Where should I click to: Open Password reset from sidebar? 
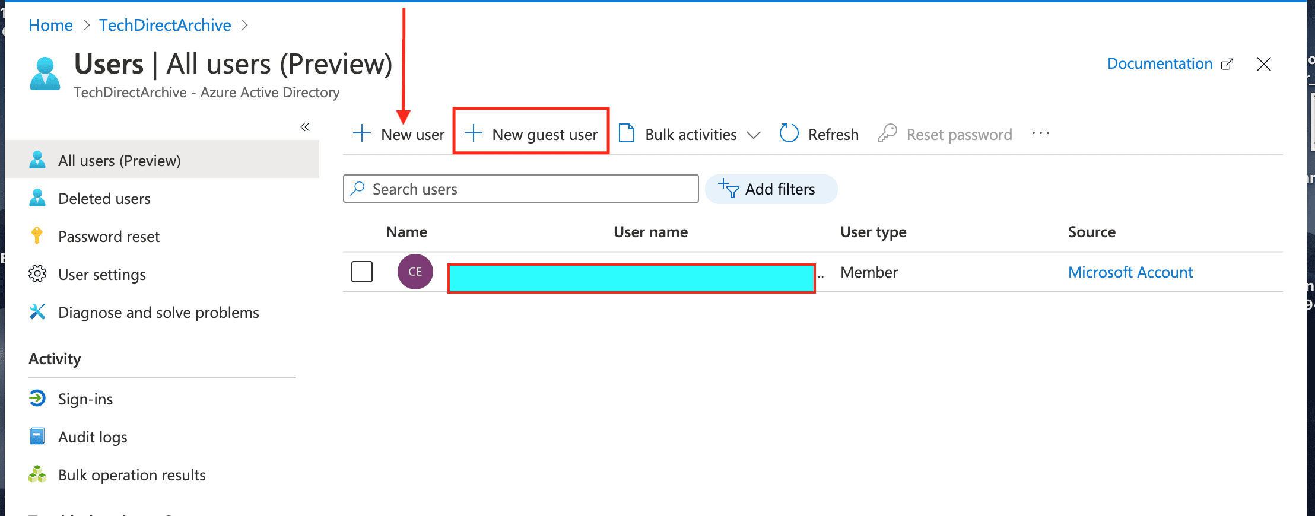(109, 237)
